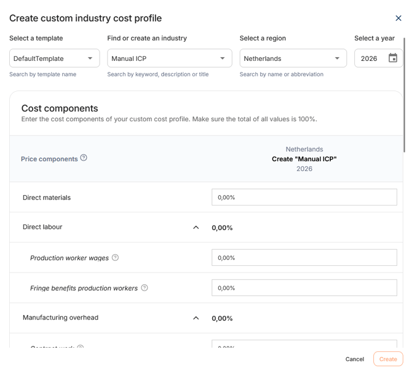Click the Price components help icon

pos(84,158)
